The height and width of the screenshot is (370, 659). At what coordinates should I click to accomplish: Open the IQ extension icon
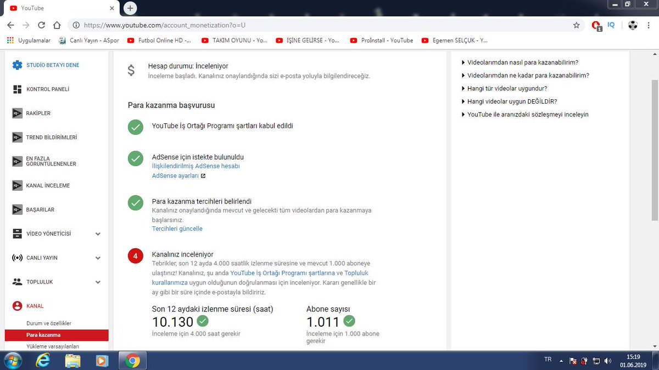pos(611,25)
